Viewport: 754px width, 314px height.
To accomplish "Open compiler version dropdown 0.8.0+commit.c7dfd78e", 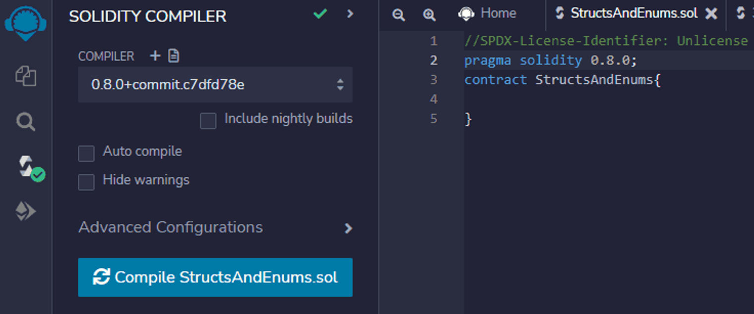I will pyautogui.click(x=215, y=85).
